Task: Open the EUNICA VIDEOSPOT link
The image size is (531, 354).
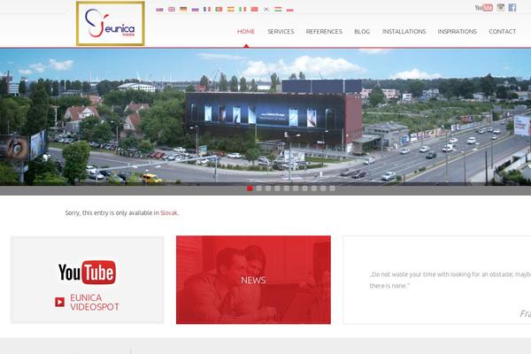Action: 95,302
